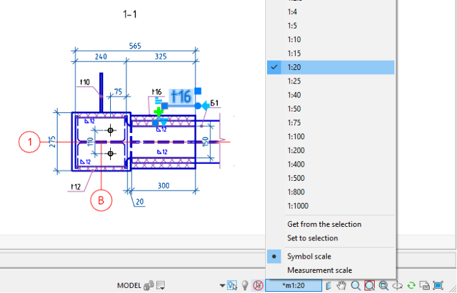457x293 pixels.
Task: Choose 1:40 scale
Action: pyautogui.click(x=331, y=95)
